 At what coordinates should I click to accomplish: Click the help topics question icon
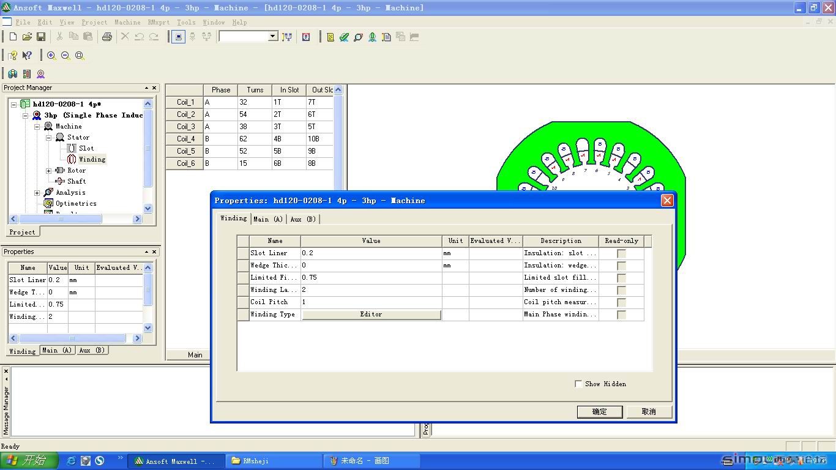[13, 55]
